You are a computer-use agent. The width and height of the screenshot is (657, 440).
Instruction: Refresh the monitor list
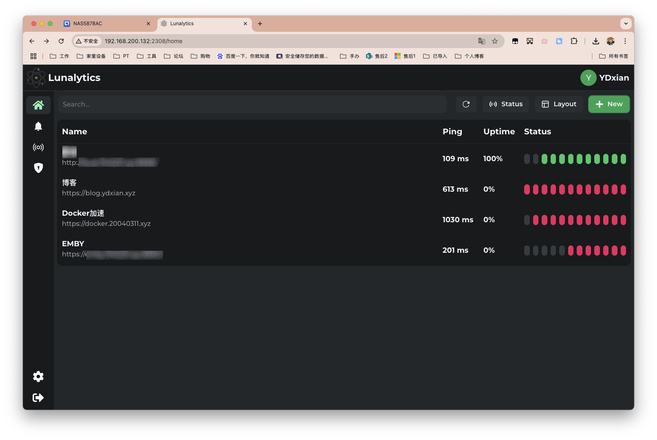tap(466, 104)
